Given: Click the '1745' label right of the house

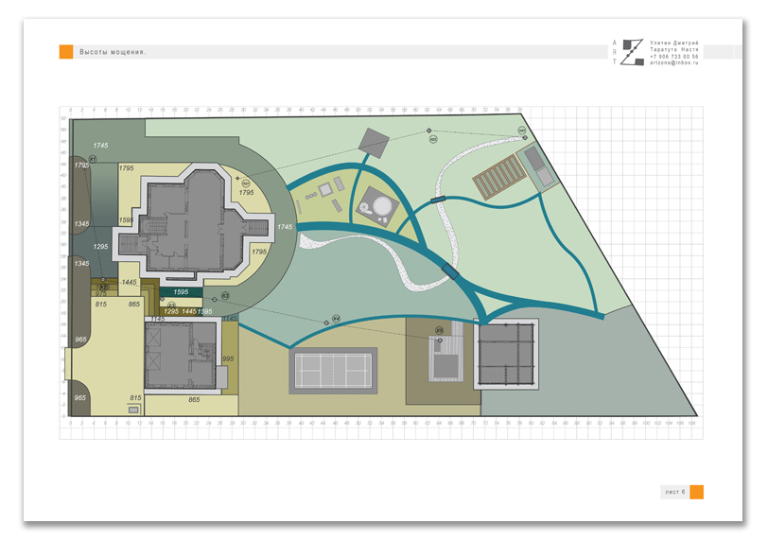Looking at the screenshot, I should (285, 227).
